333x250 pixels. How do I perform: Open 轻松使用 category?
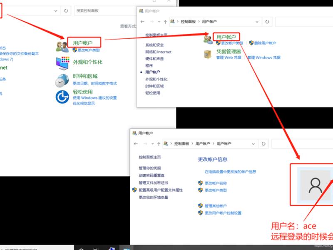(82, 92)
